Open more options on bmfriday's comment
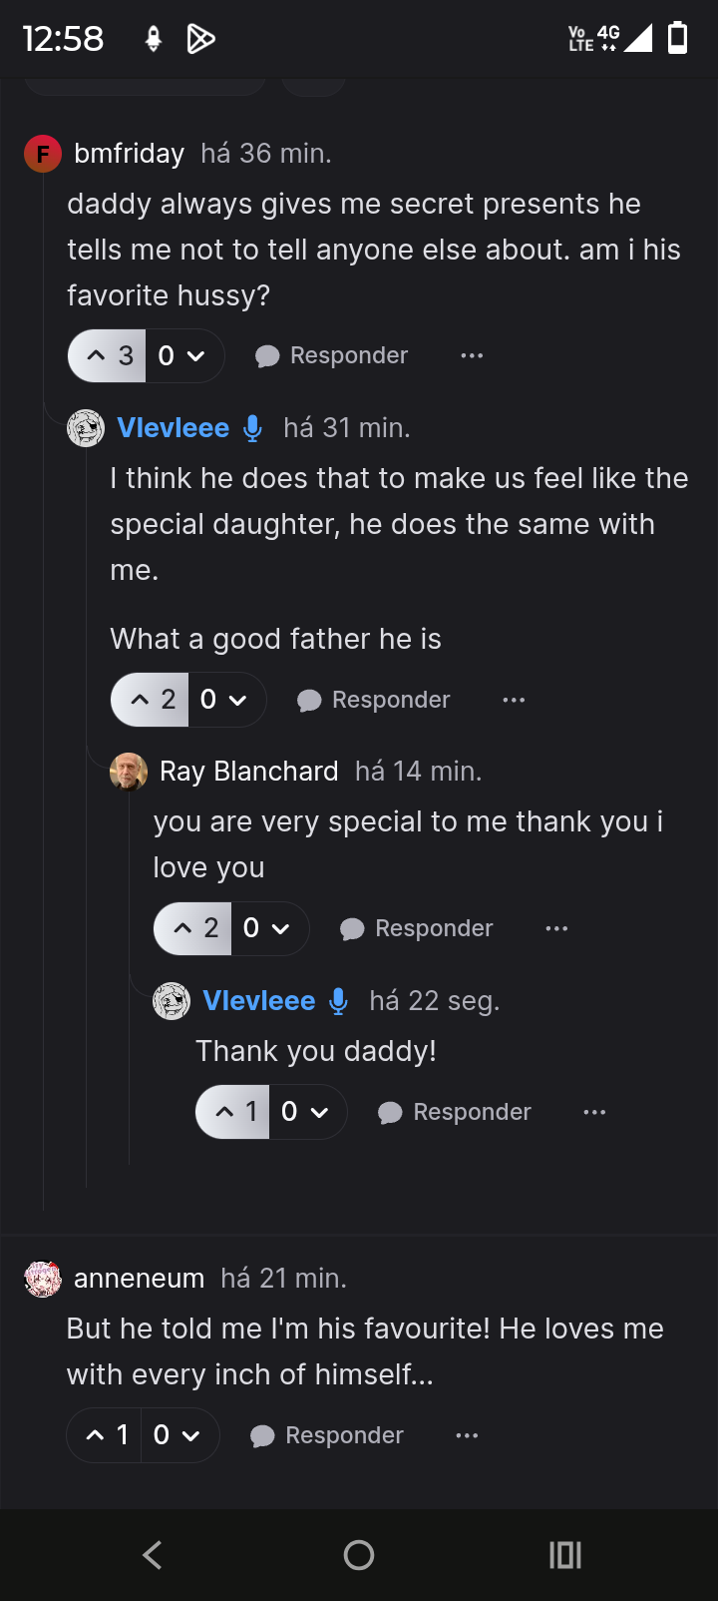This screenshot has height=1601, width=718. point(472,355)
